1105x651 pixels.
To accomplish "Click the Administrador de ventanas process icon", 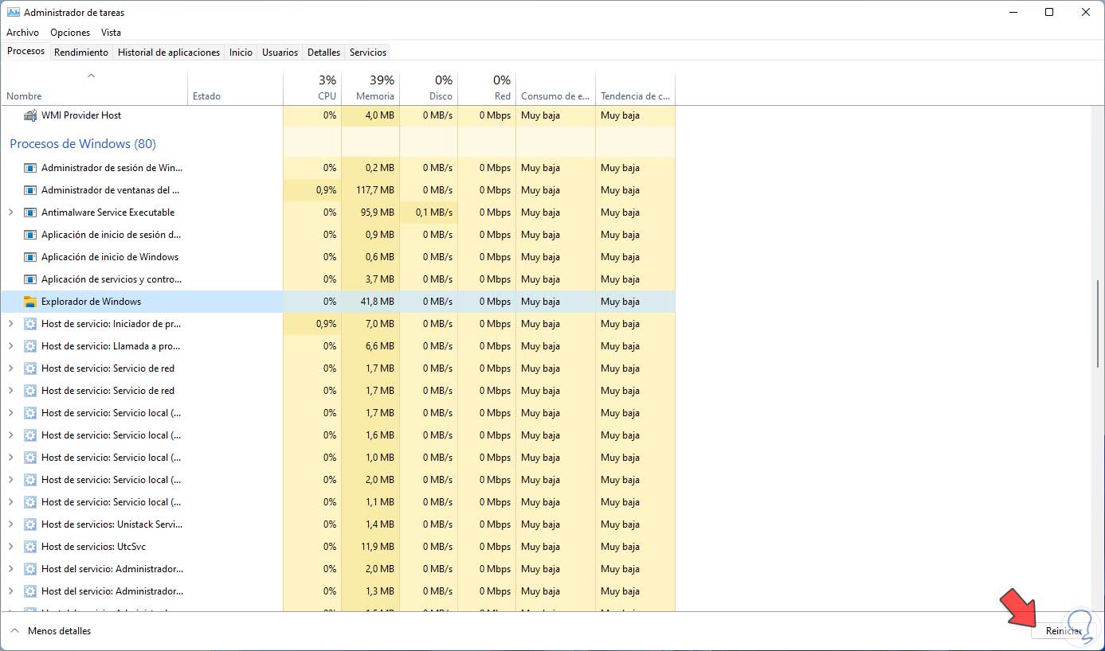I will tap(30, 190).
